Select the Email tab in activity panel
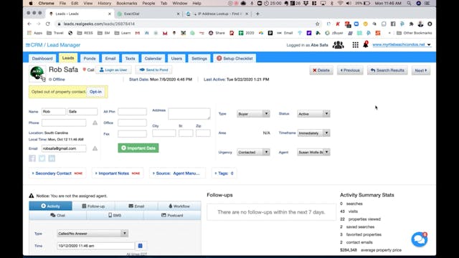 [136, 206]
